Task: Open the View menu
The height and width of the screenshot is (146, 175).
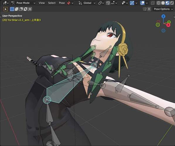Action: click(x=42, y=3)
